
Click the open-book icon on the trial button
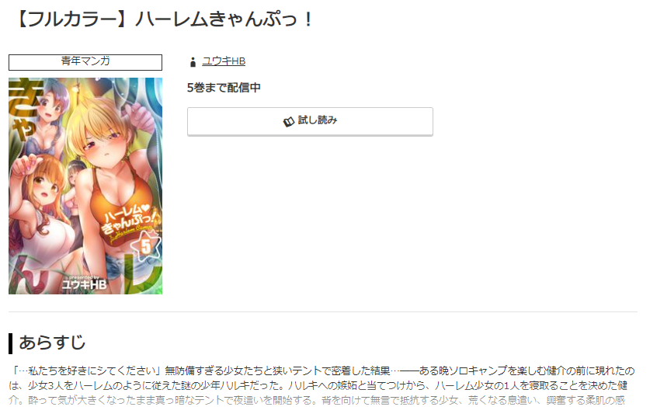point(288,121)
